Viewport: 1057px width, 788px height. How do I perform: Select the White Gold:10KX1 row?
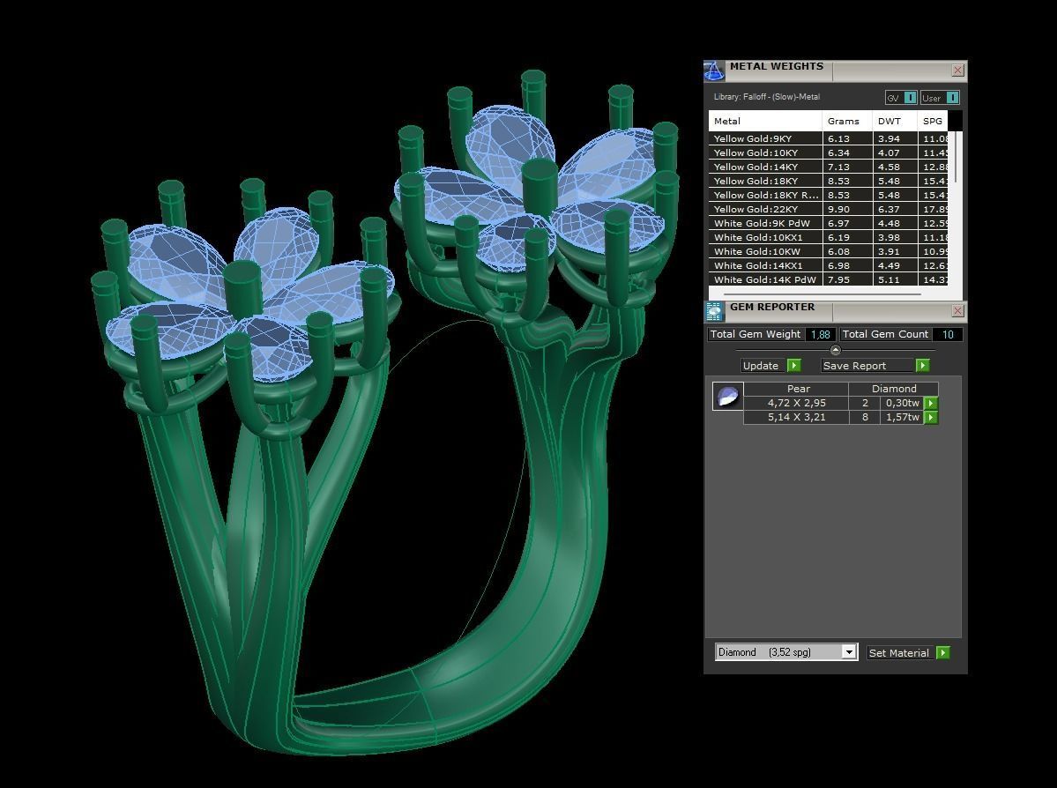pyautogui.click(x=829, y=238)
